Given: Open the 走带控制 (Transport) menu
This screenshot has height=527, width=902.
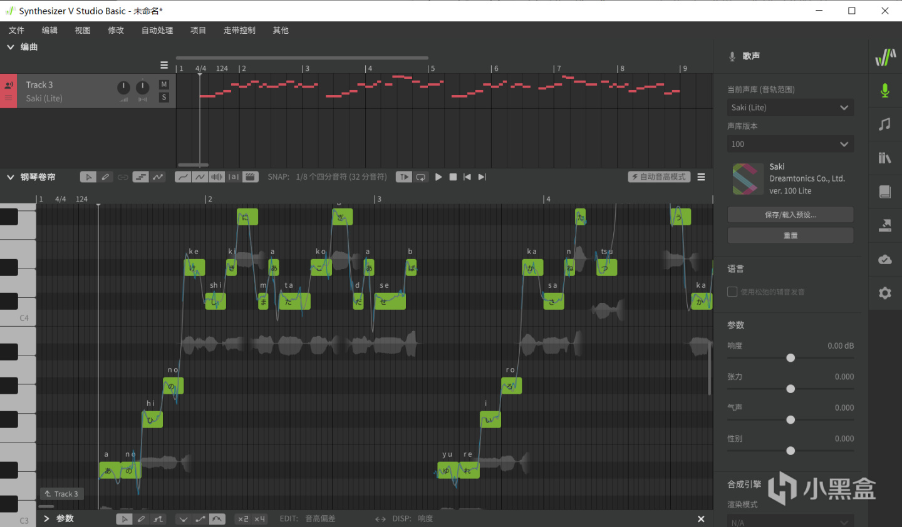Looking at the screenshot, I should click(239, 30).
